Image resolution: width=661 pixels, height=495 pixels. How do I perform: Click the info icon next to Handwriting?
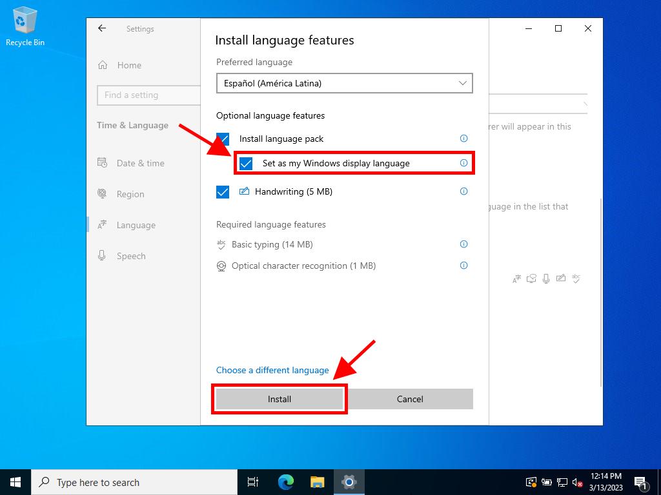pos(463,191)
